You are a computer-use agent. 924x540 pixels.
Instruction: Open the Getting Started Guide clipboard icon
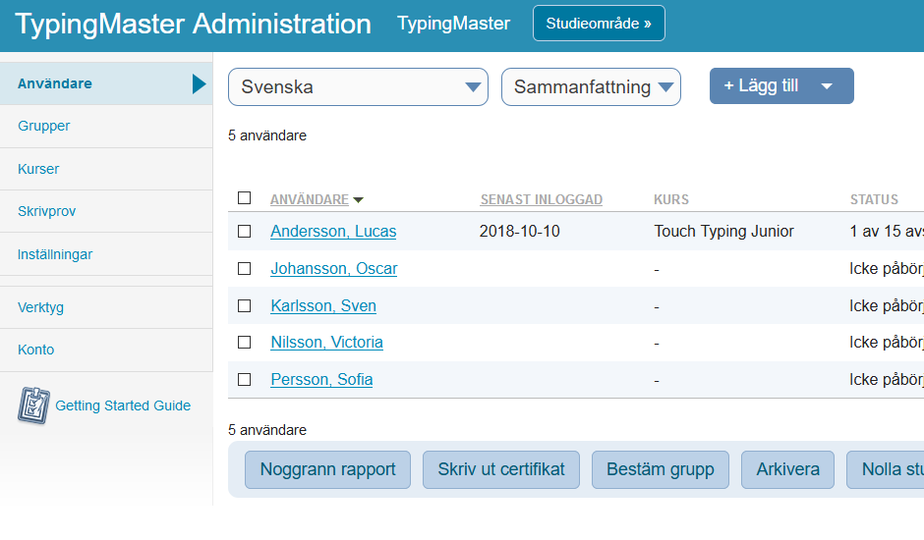[x=33, y=405]
